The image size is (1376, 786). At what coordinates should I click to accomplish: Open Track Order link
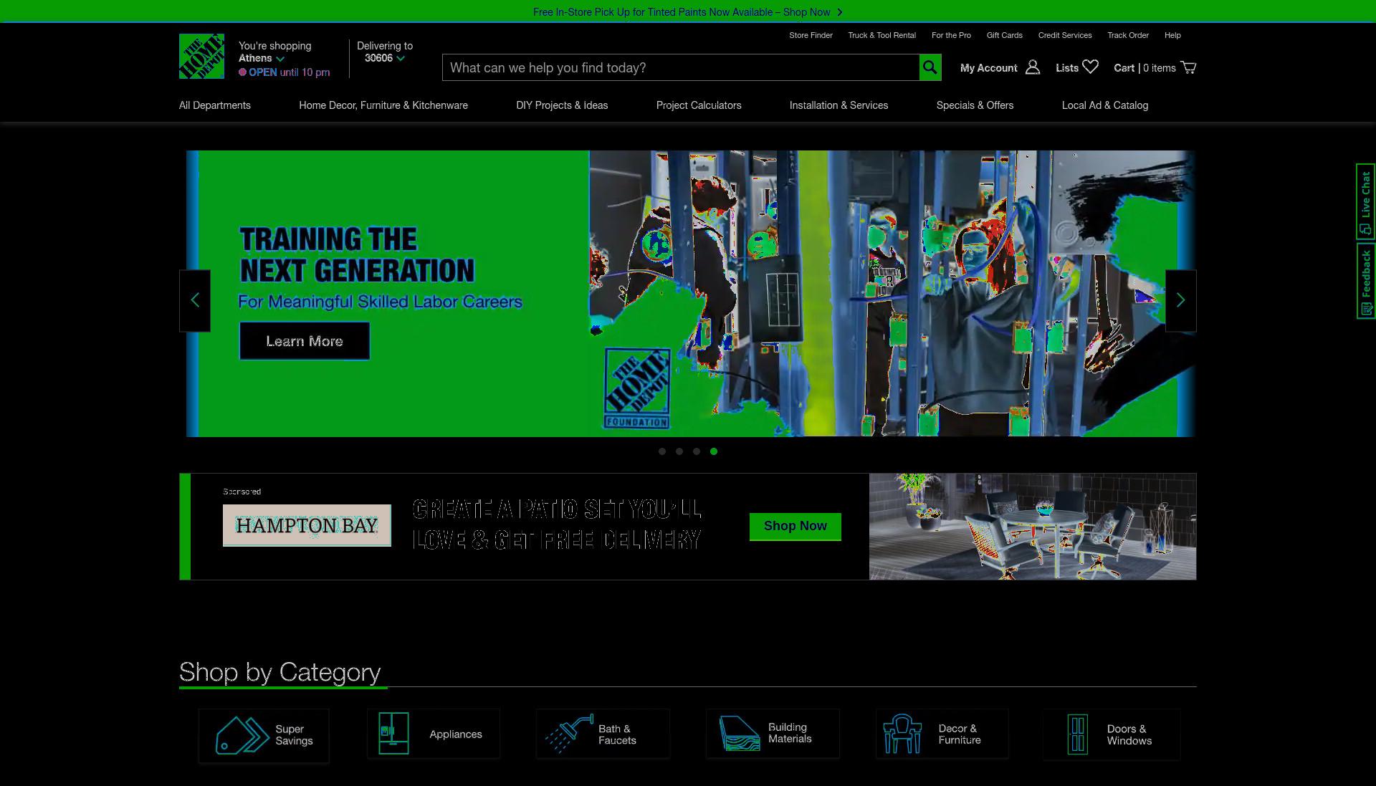tap(1127, 35)
